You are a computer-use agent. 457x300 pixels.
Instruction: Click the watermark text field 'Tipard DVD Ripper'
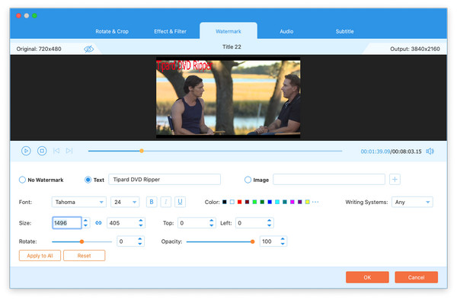click(165, 180)
